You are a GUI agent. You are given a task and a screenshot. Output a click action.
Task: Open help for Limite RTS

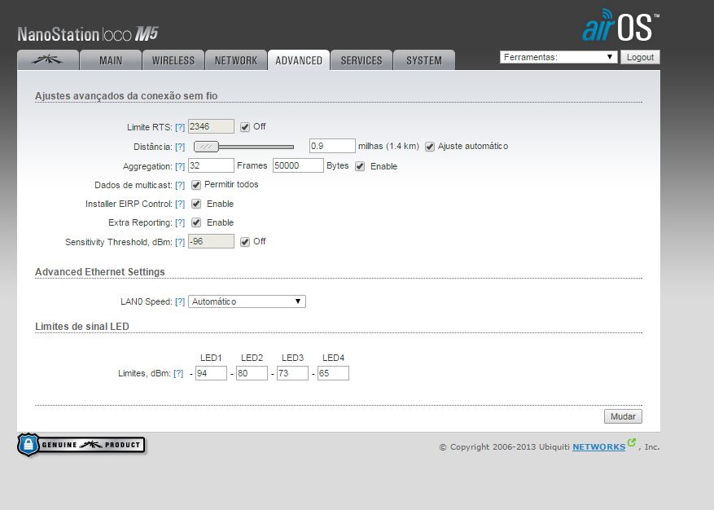point(180,127)
